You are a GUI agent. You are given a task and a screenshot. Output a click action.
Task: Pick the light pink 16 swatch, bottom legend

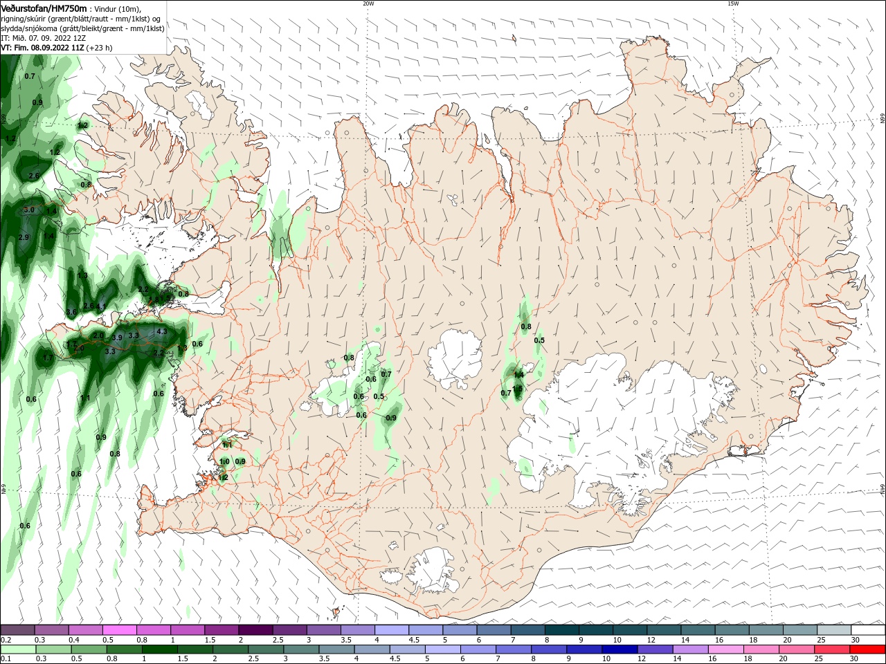[x=726, y=649]
